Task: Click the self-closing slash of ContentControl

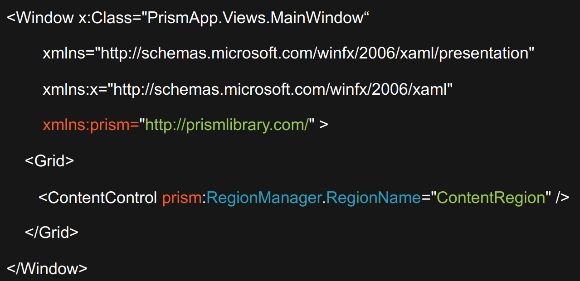Action: pos(558,198)
